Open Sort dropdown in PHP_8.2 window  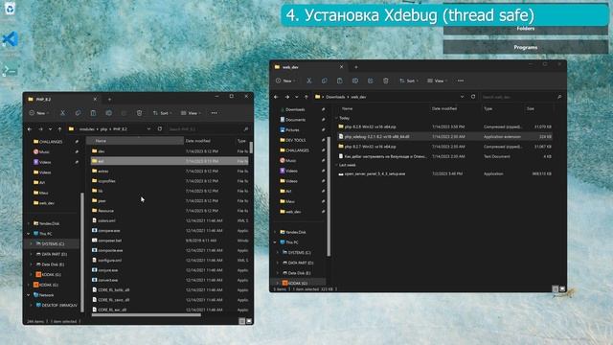pos(162,113)
